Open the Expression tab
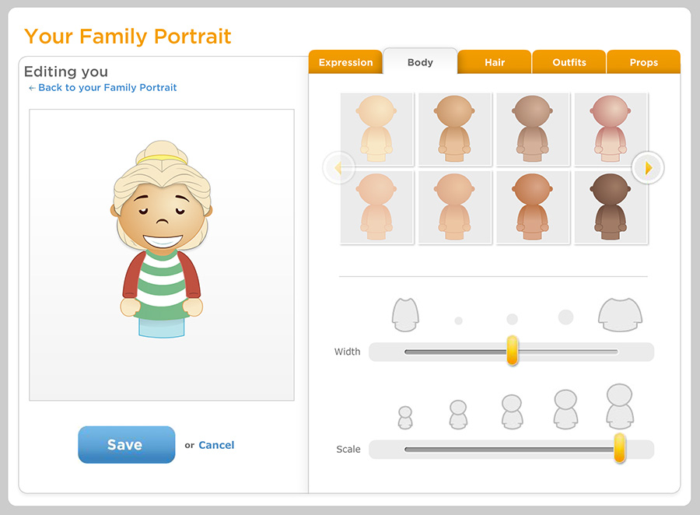 point(345,62)
